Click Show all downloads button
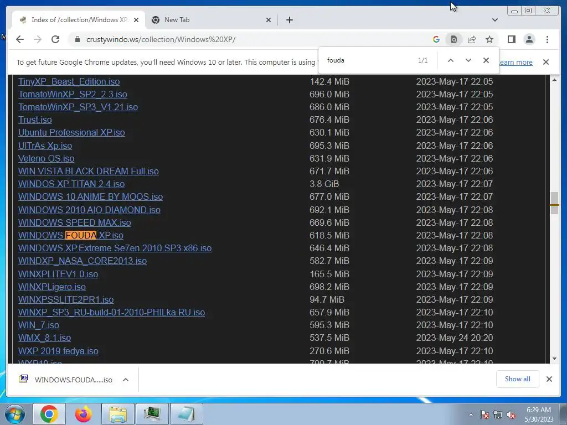This screenshot has width=567, height=425. pos(518,379)
